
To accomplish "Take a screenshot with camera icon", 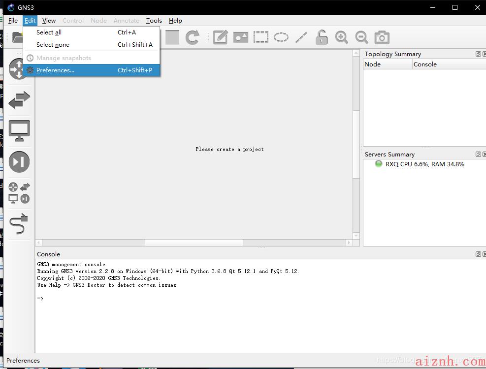I will [382, 37].
